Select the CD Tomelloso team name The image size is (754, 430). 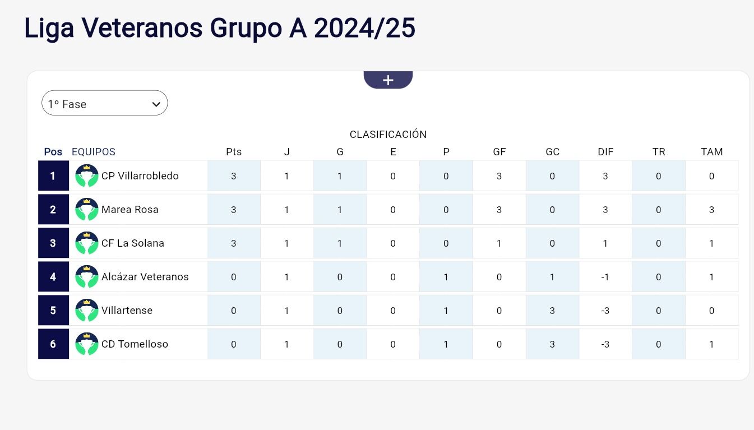135,344
